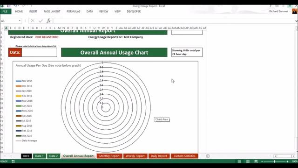Click the NOT REGISTERED text cell

[x=47, y=37]
